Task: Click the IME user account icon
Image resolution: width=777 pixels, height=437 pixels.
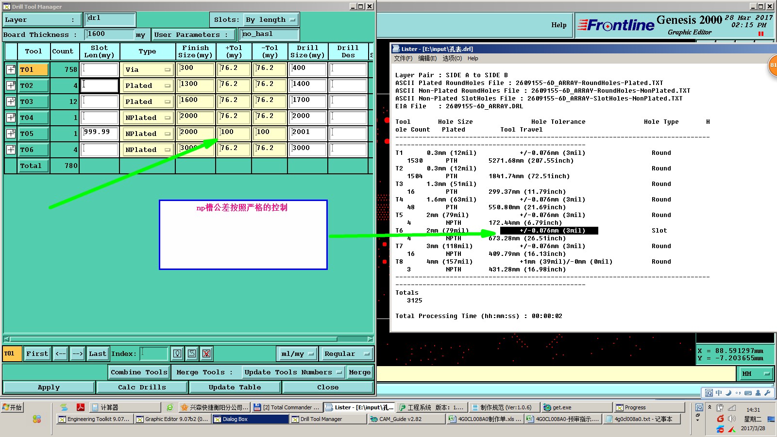Action: 758,393
